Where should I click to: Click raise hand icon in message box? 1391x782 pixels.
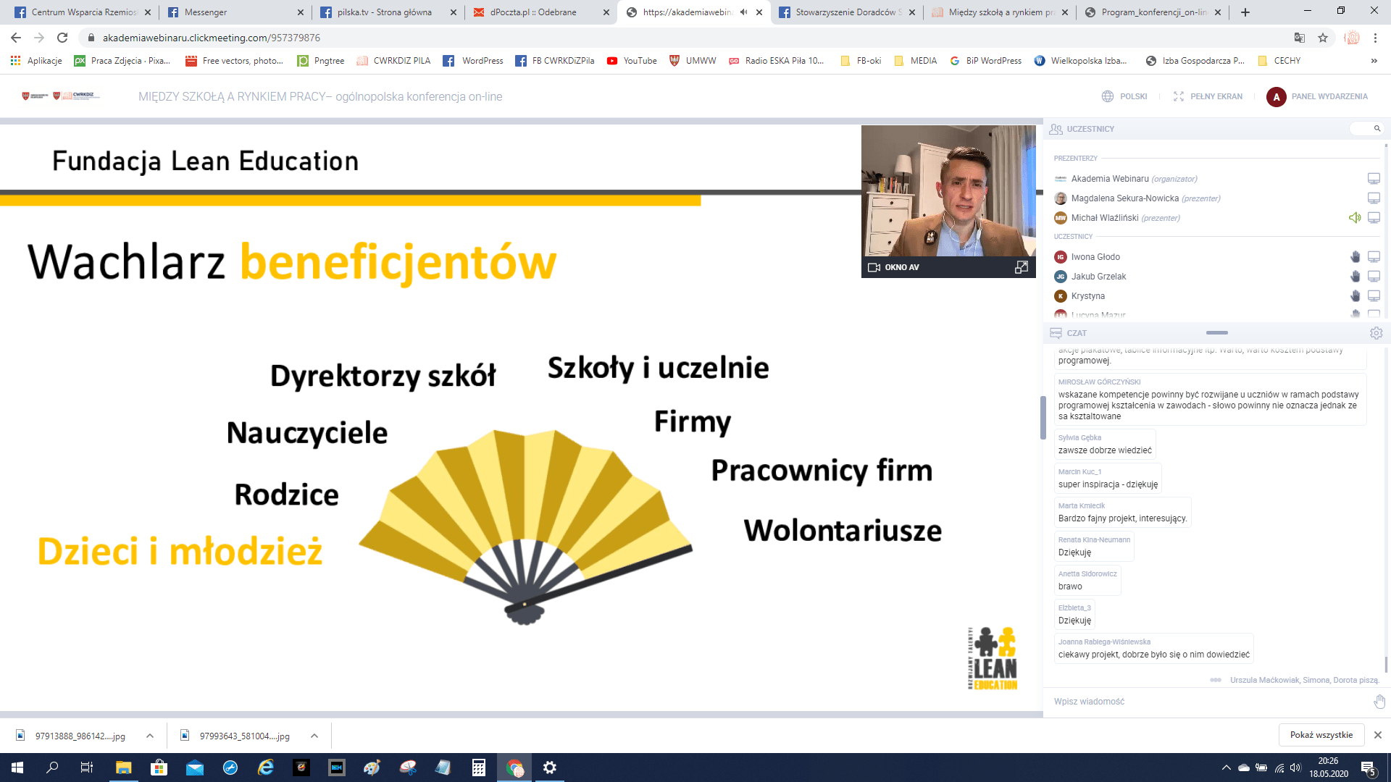[x=1379, y=701]
